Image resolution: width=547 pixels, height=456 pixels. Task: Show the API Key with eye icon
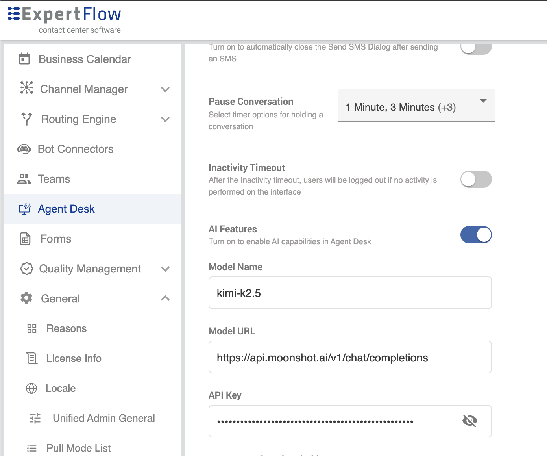(470, 421)
